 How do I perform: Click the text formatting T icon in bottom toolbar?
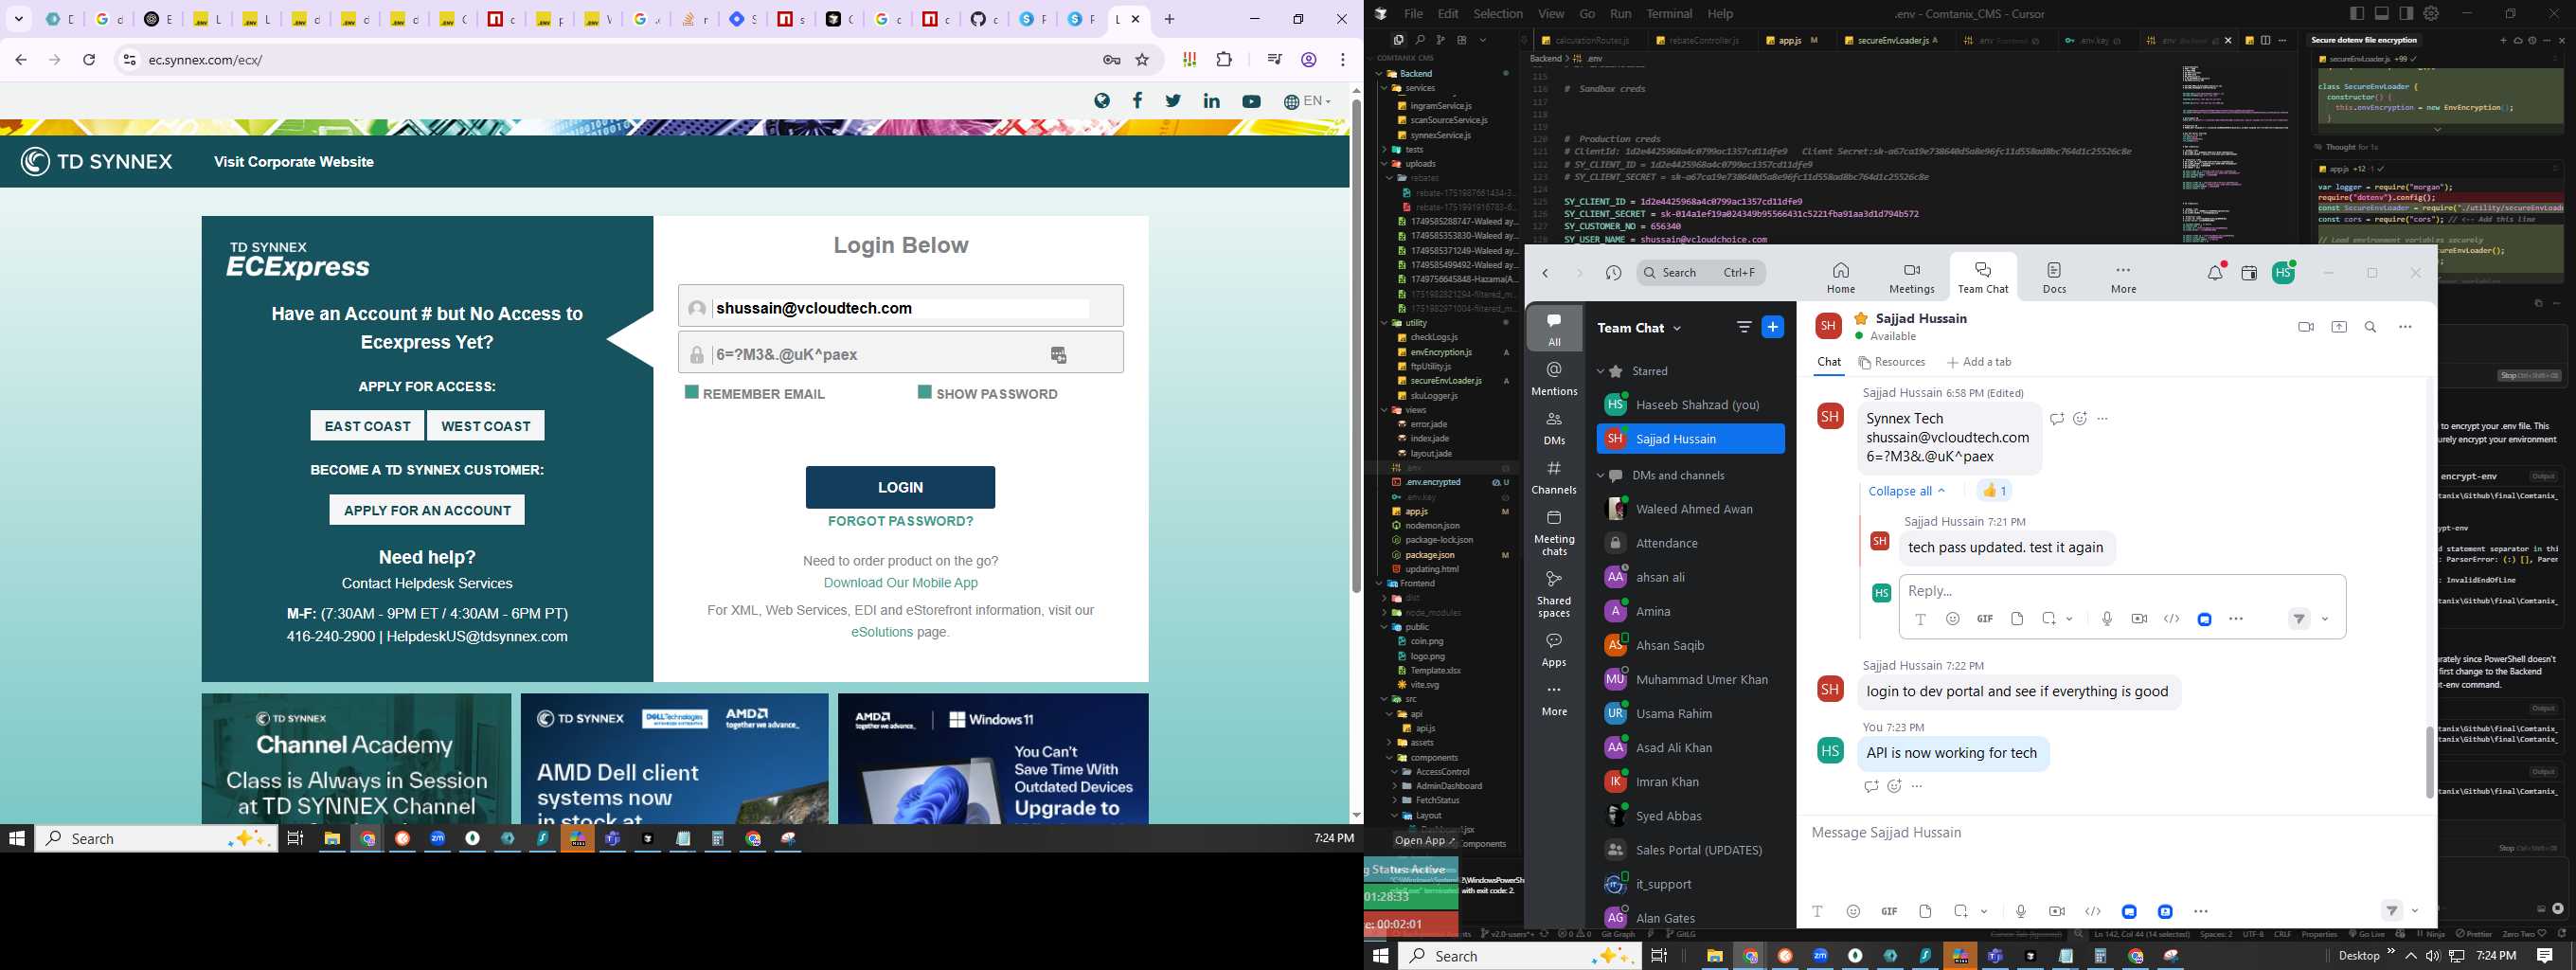pyautogui.click(x=1817, y=911)
